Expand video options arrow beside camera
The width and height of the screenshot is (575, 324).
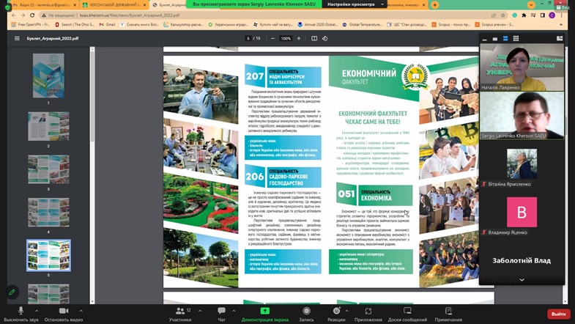coord(81,311)
